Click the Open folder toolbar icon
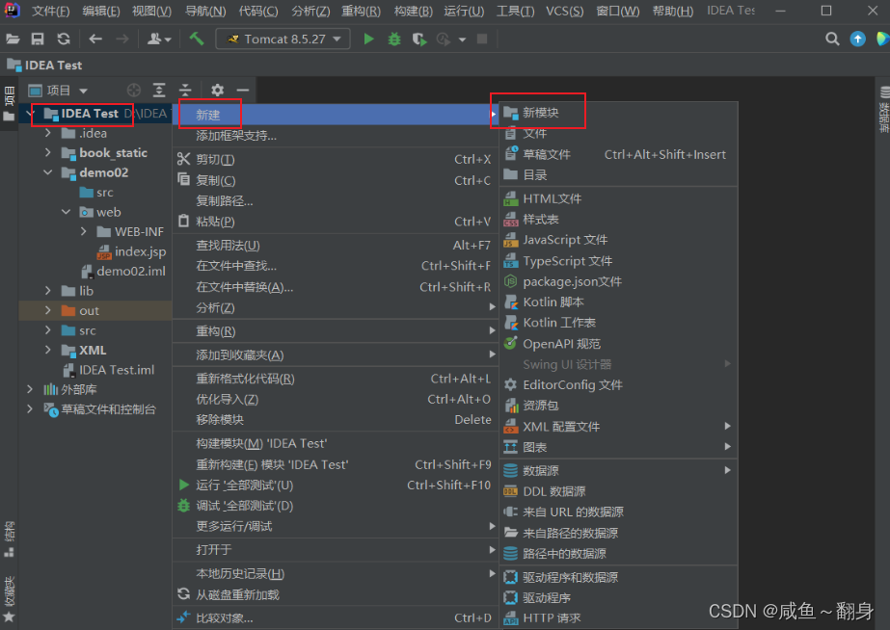This screenshot has width=890, height=630. 13,39
